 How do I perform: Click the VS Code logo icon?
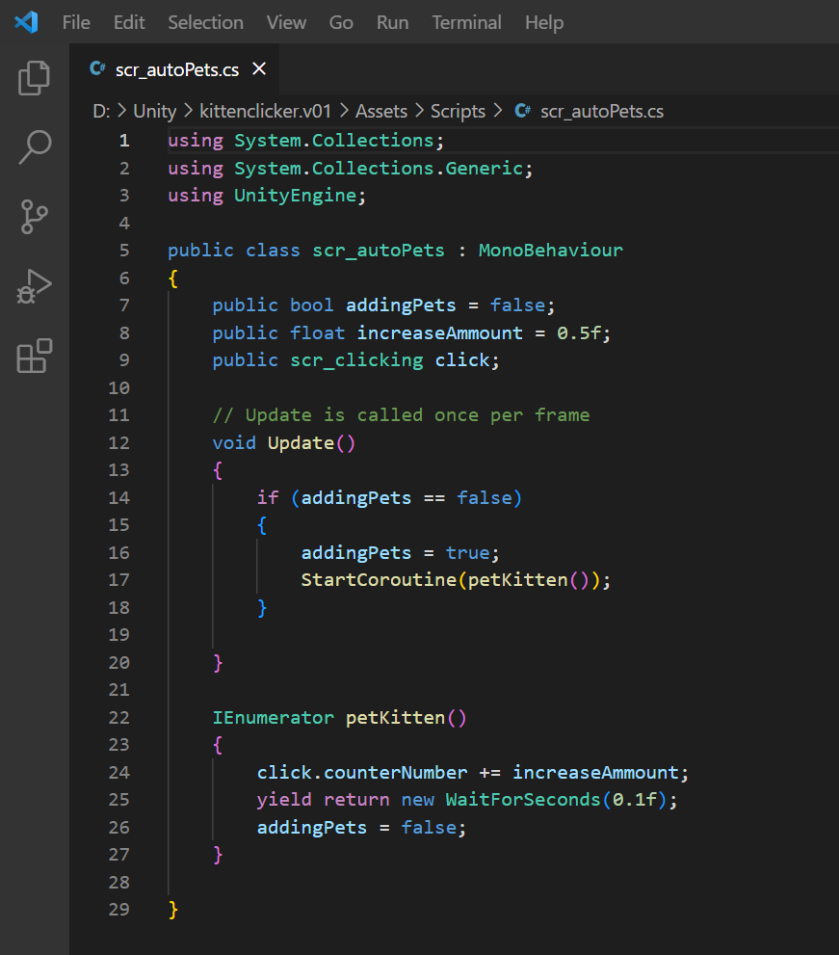pos(26,22)
